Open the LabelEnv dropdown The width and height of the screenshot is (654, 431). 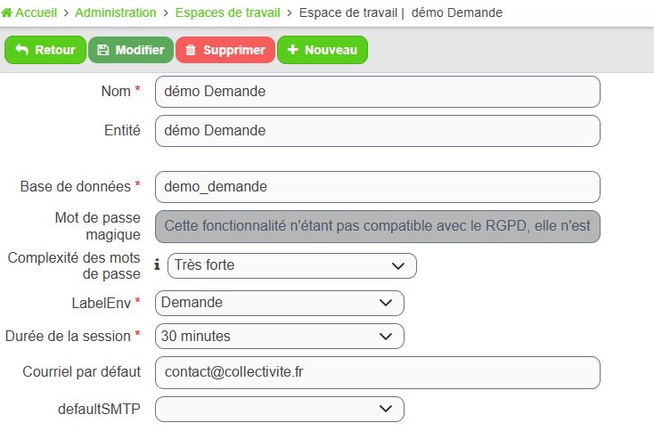click(x=280, y=303)
